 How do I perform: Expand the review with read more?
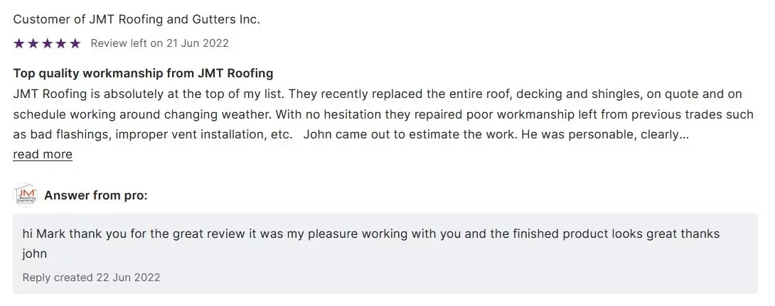point(43,154)
